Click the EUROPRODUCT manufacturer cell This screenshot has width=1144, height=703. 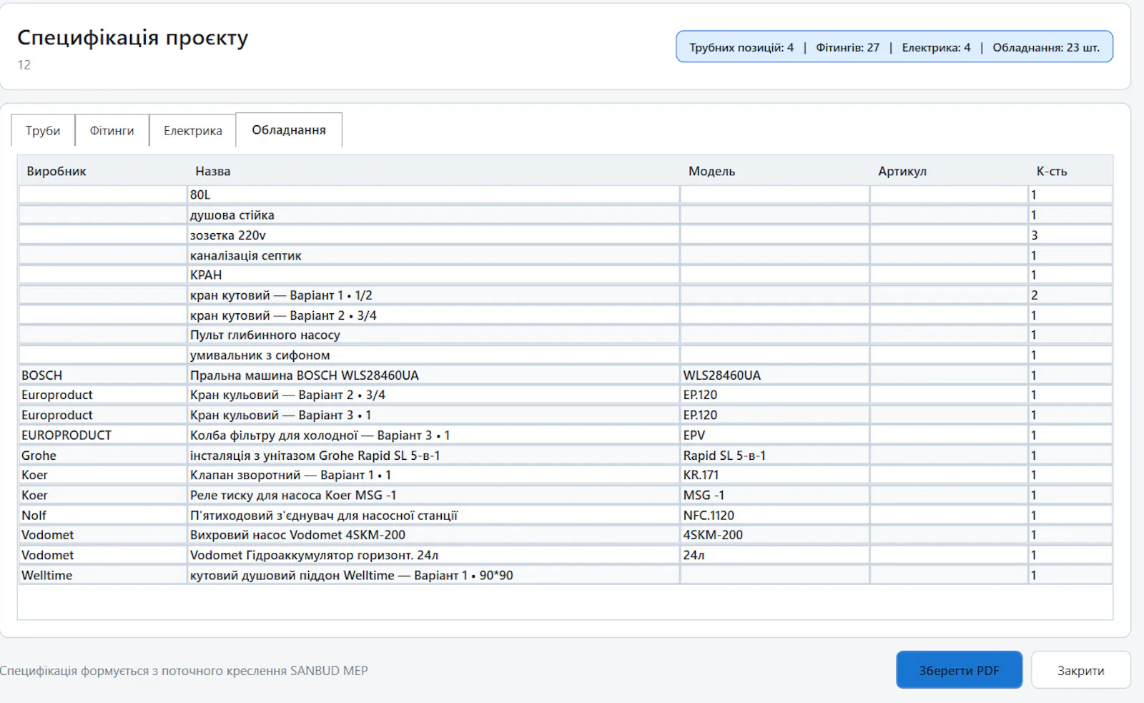click(x=103, y=435)
